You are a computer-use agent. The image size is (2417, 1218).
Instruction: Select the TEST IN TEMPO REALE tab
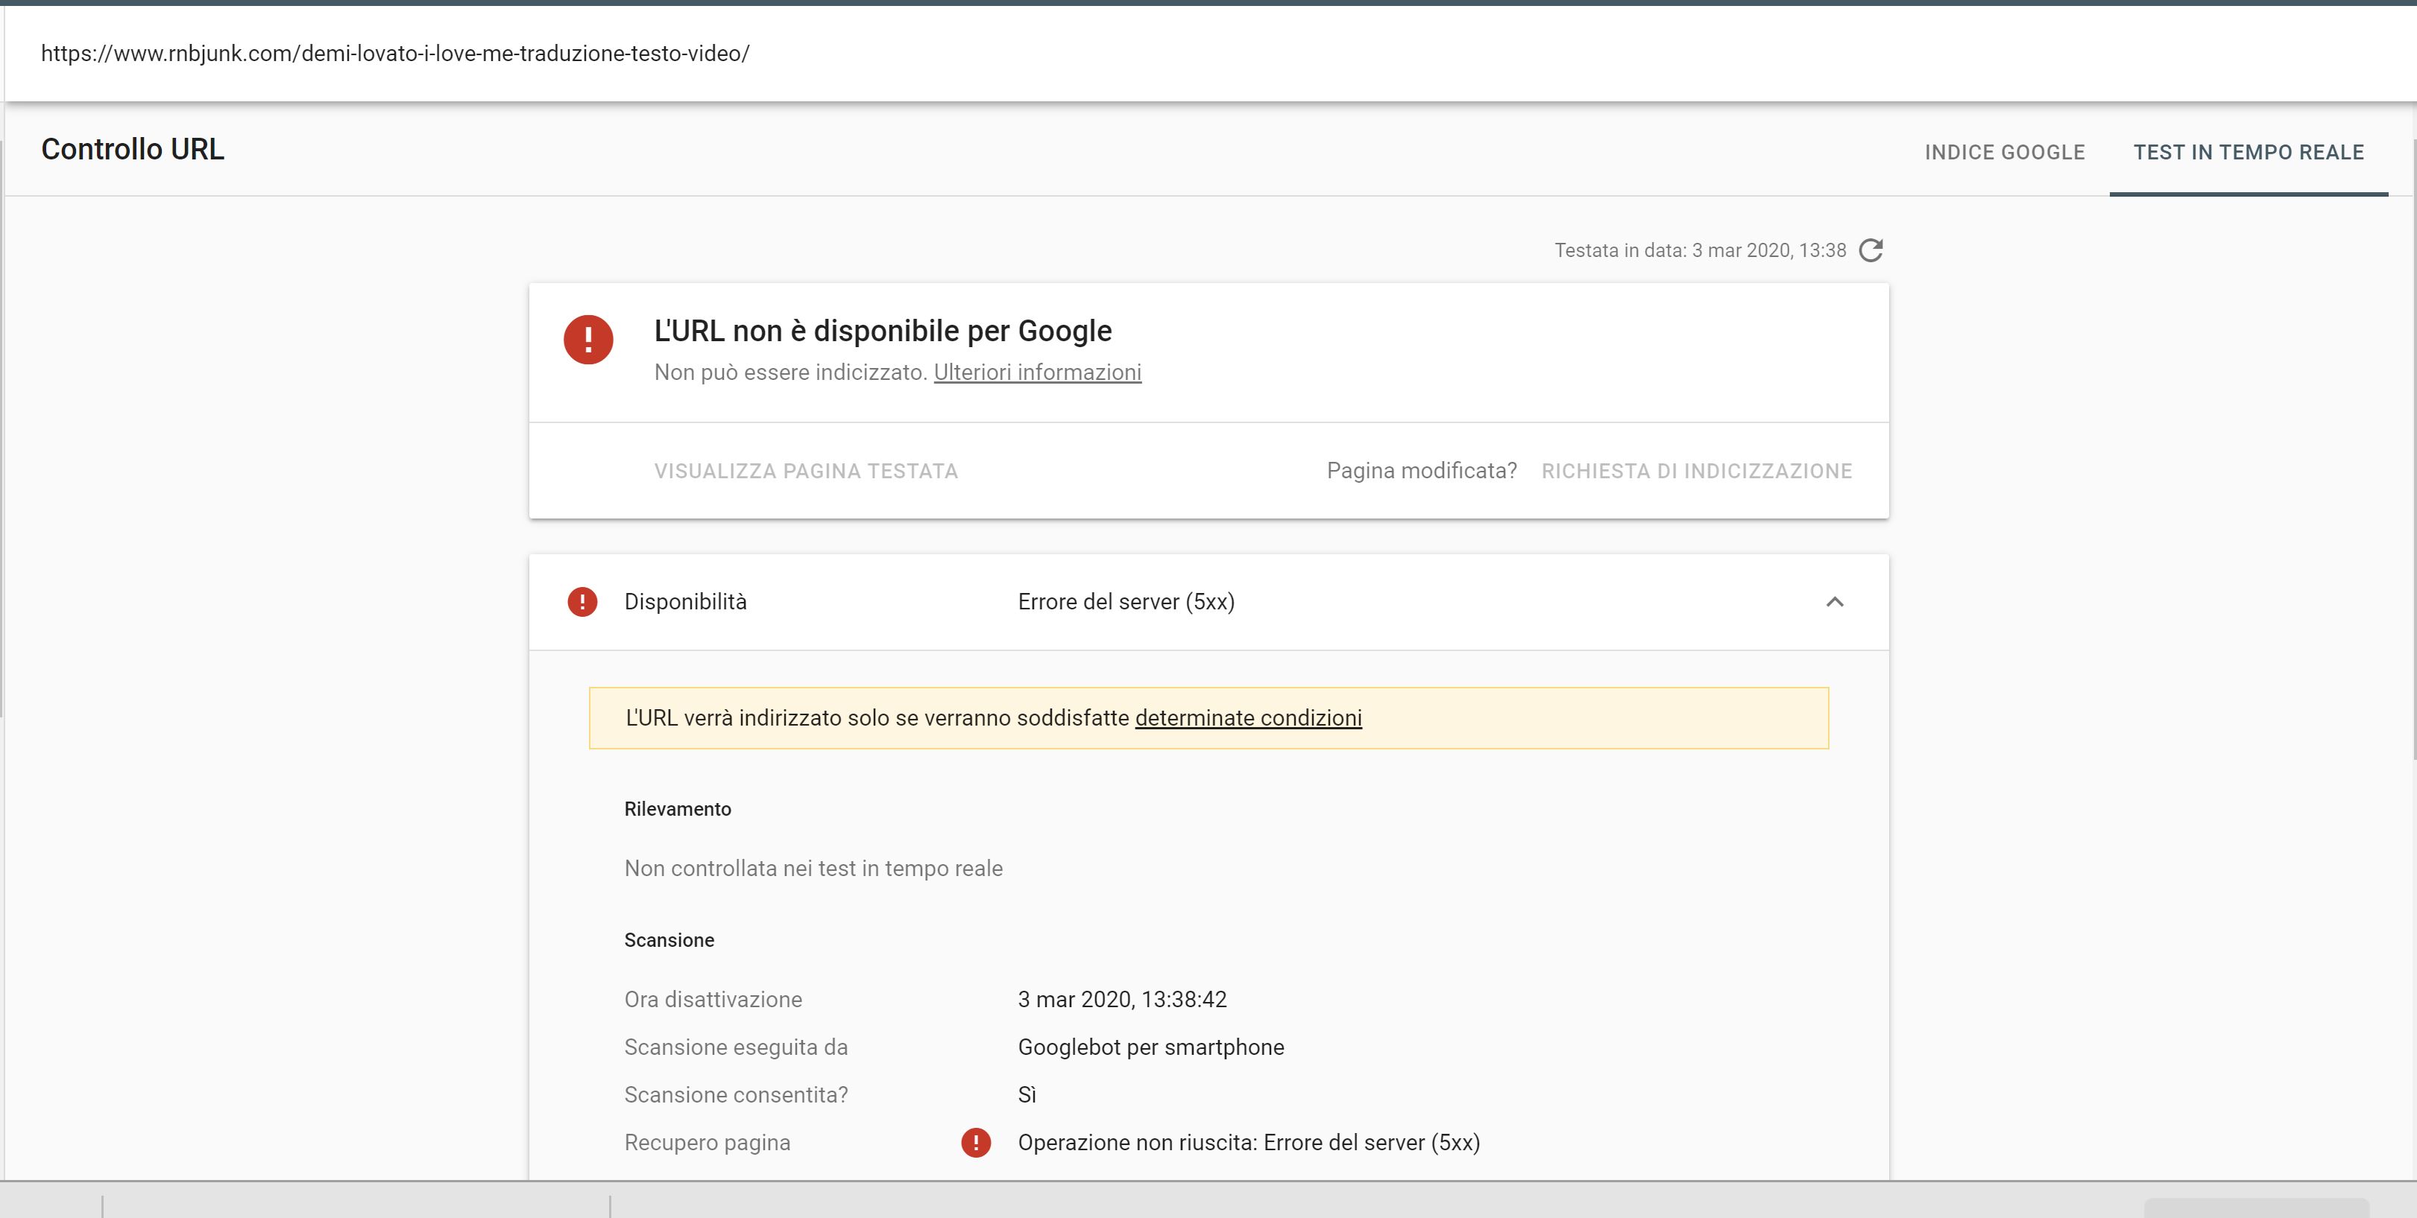pos(2248,152)
